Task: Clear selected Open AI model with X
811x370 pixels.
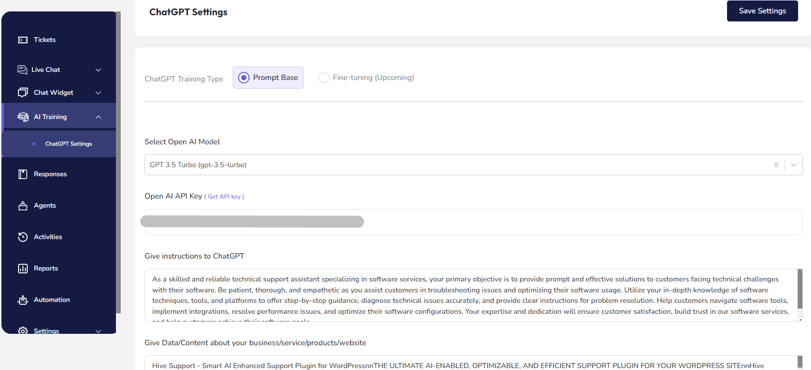Action: pyautogui.click(x=776, y=165)
